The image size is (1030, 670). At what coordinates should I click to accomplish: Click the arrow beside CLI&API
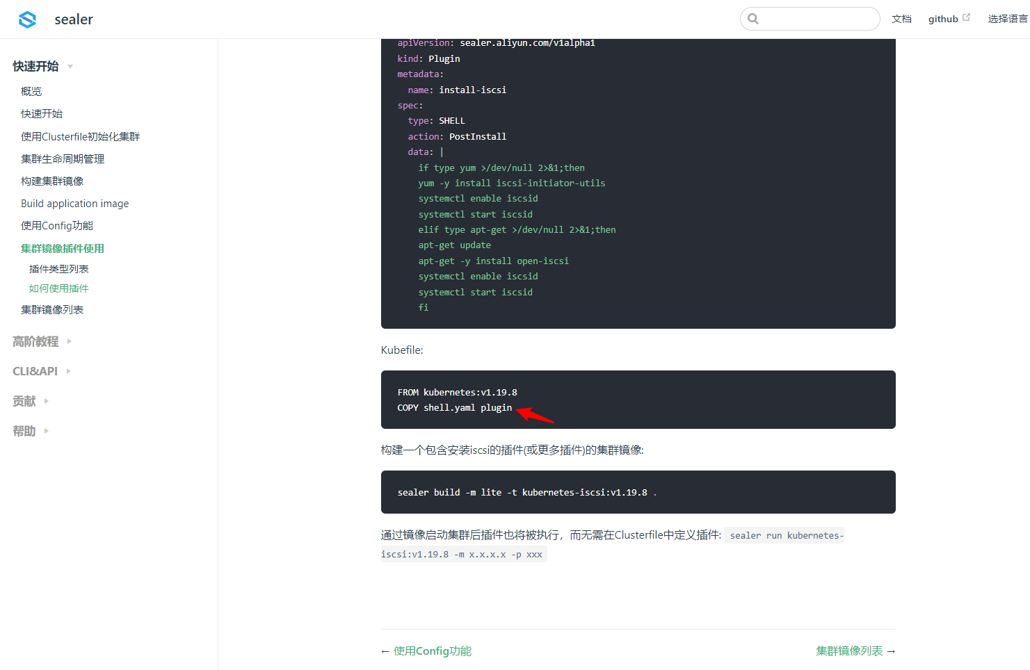[x=68, y=371]
